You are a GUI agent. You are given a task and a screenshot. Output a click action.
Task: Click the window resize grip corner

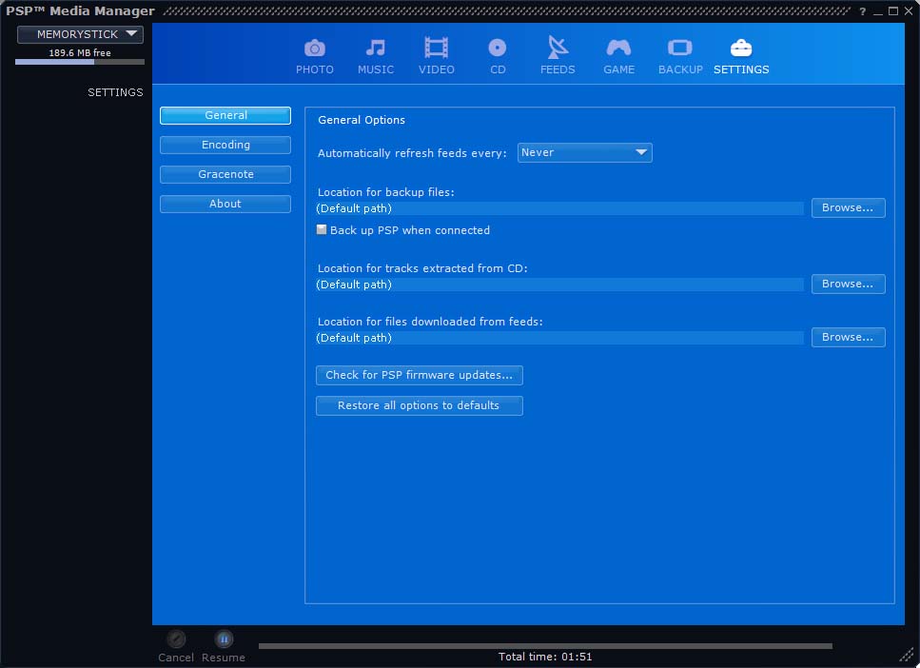(907, 655)
